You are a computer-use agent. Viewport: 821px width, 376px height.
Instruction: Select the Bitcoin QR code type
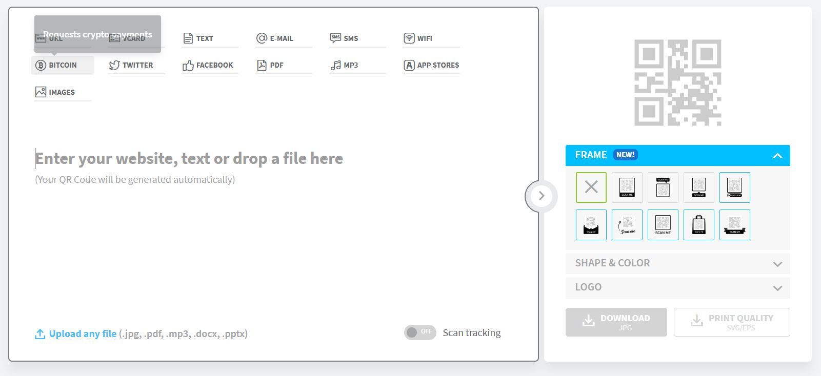(62, 65)
